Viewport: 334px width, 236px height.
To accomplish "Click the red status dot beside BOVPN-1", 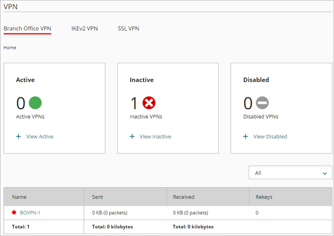I will tap(15, 213).
